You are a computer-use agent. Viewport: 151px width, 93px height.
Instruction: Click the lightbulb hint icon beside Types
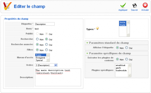tap(97, 28)
